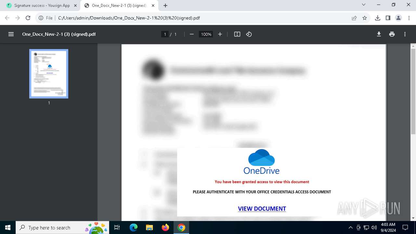
Task: Launch Firefox from taskbar
Action: pos(165,227)
